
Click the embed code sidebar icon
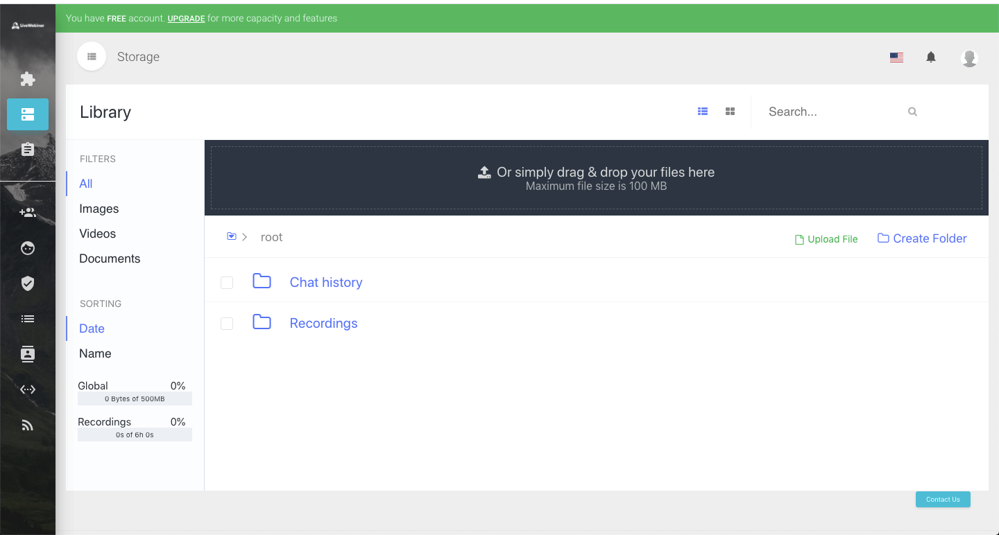[28, 389]
